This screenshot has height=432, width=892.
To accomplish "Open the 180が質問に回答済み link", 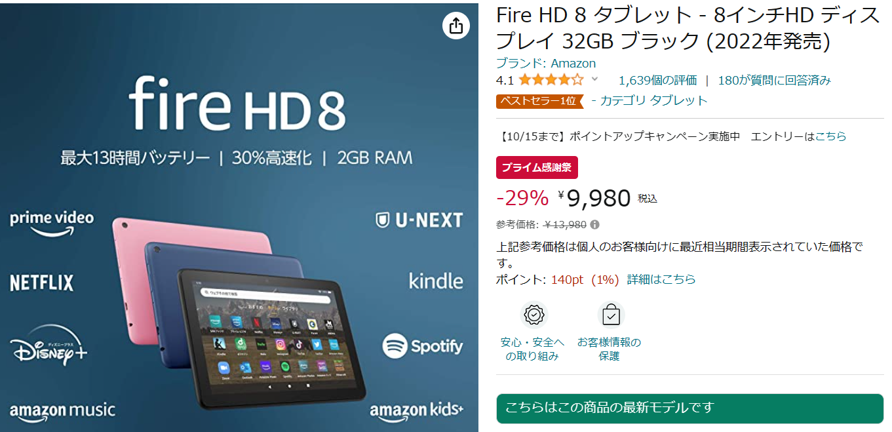I will 775,81.
